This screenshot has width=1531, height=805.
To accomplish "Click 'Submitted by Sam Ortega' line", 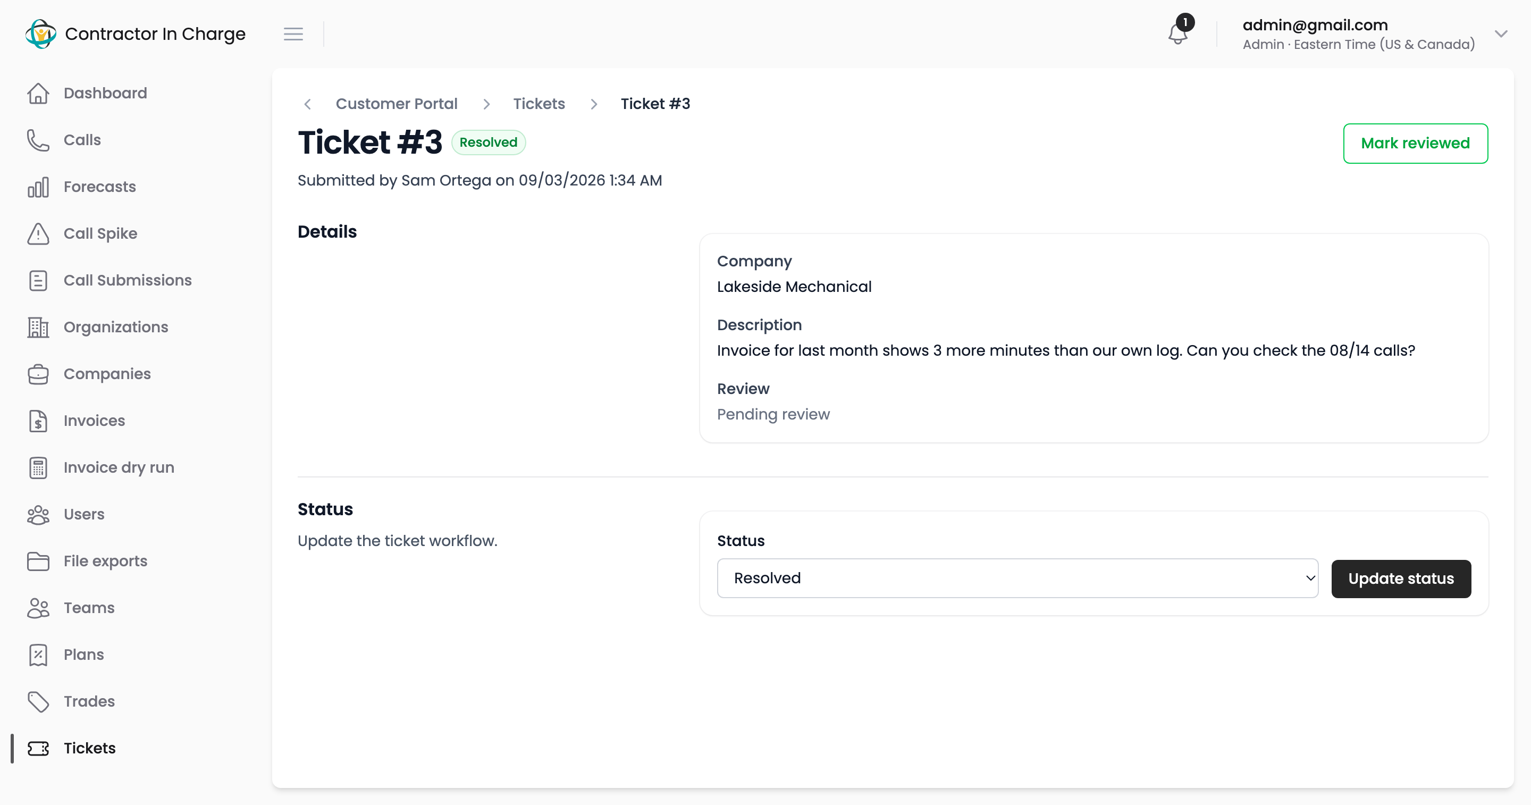I will pos(480,180).
